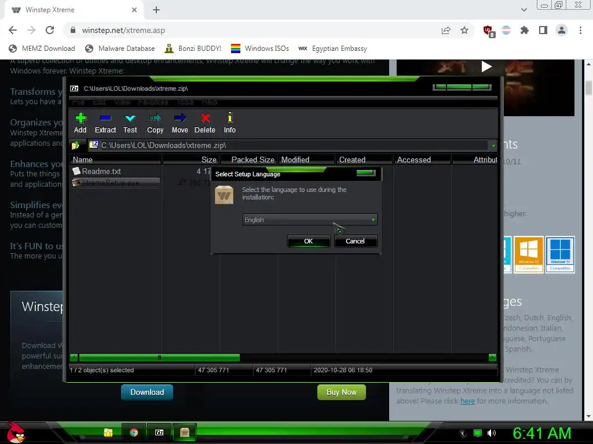Sort by Packed Size column header
The height and width of the screenshot is (444, 593).
coord(248,160)
